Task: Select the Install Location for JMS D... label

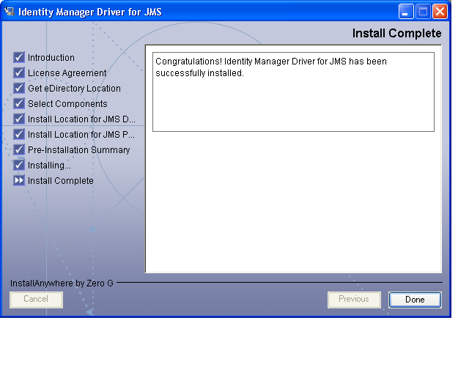Action: click(x=81, y=119)
